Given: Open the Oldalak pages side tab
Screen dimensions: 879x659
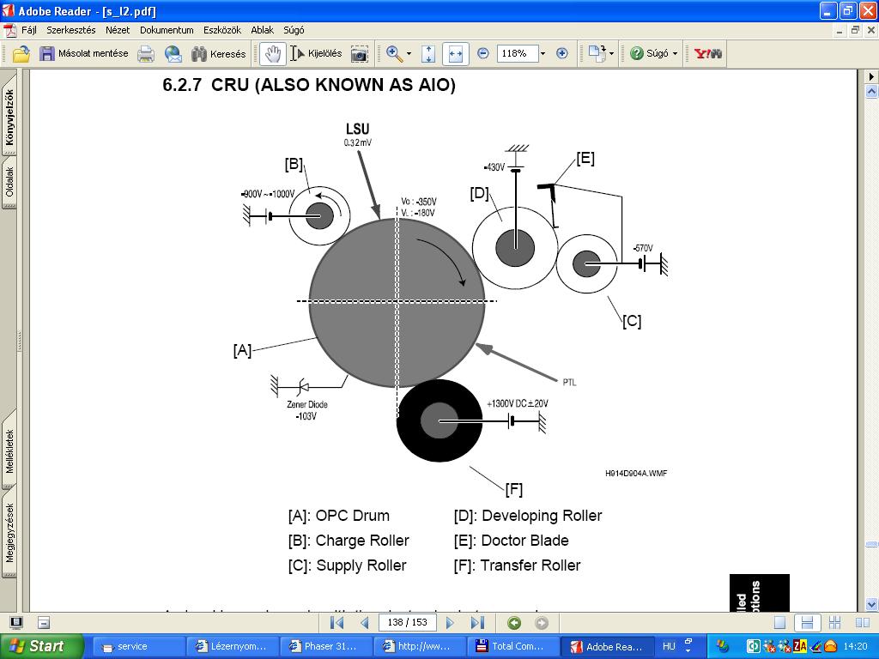Looking at the screenshot, I should (9, 182).
